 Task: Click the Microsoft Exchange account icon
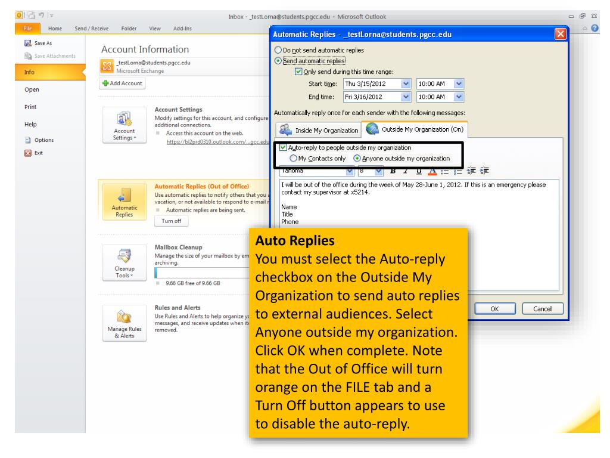[x=107, y=66]
